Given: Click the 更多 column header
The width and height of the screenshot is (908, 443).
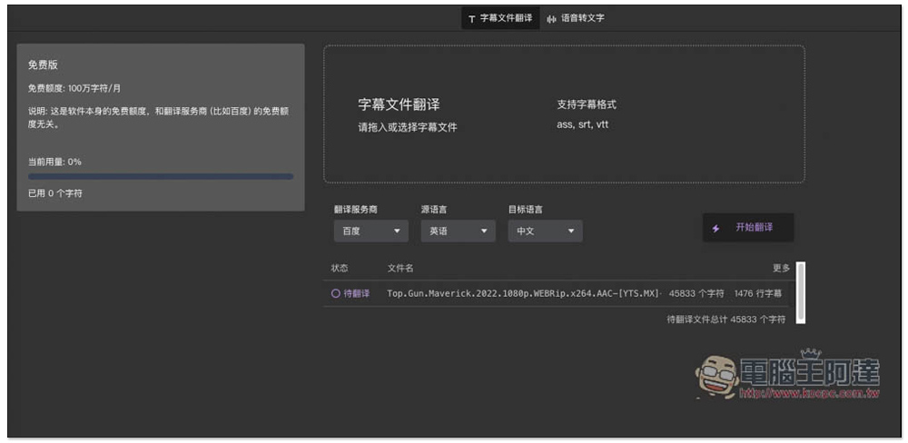Looking at the screenshot, I should click(781, 268).
